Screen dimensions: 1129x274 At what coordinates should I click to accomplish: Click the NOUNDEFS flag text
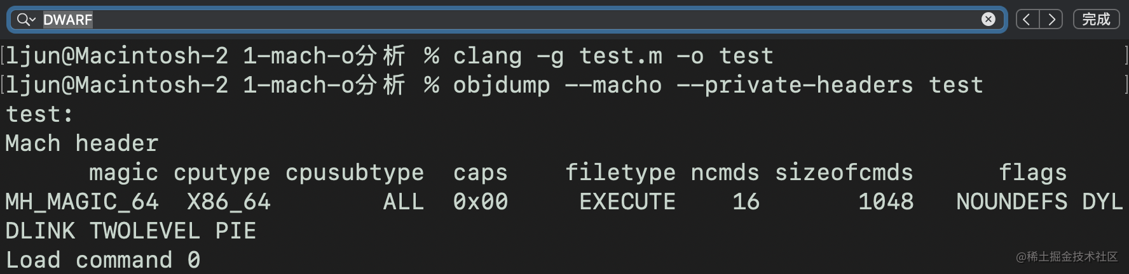[x=1011, y=202]
